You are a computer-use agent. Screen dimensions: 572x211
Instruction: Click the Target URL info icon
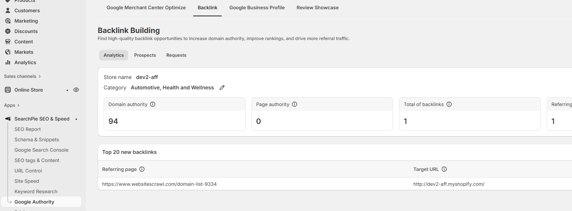tap(444, 169)
